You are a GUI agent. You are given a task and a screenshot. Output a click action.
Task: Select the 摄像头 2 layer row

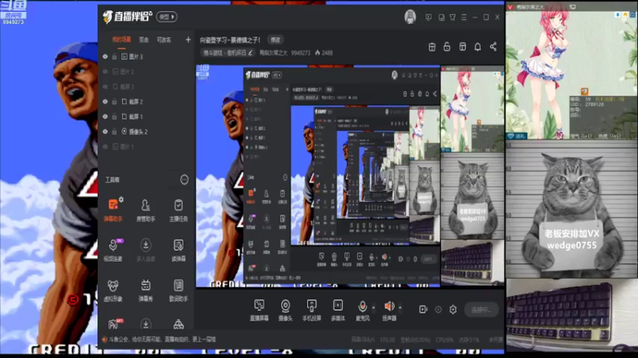146,131
